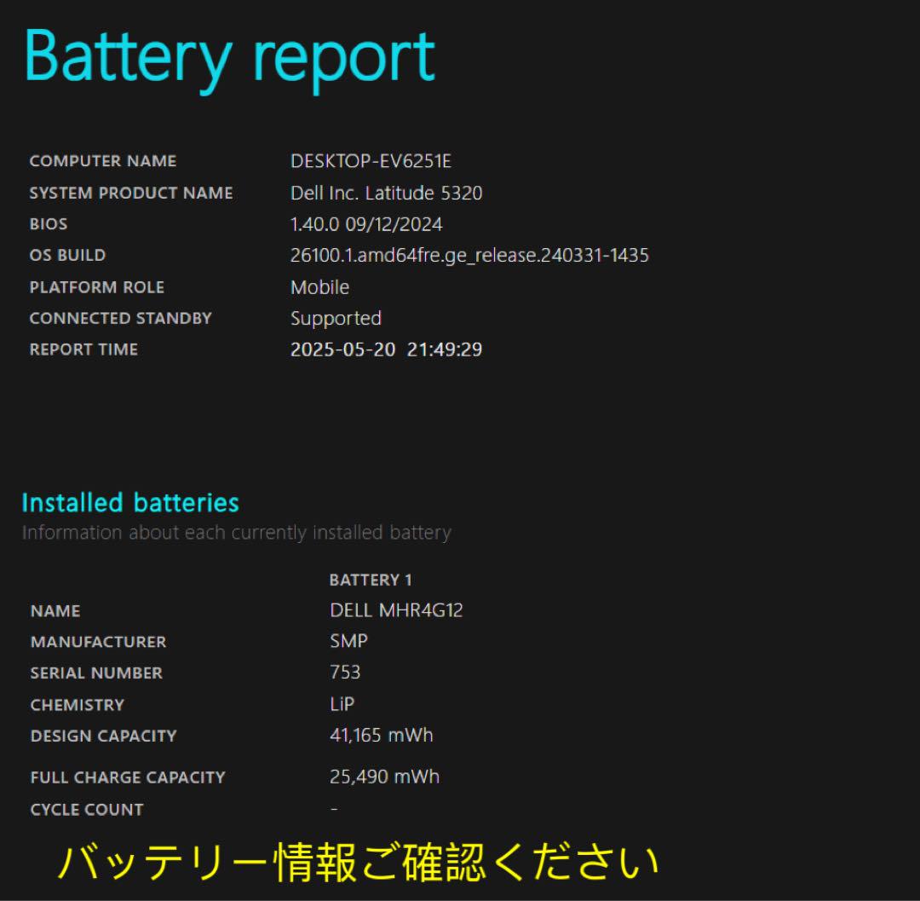Select the FULL CHARGE CAPACITY row label
Image resolution: width=920 pixels, height=901 pixels.
pyautogui.click(x=127, y=777)
